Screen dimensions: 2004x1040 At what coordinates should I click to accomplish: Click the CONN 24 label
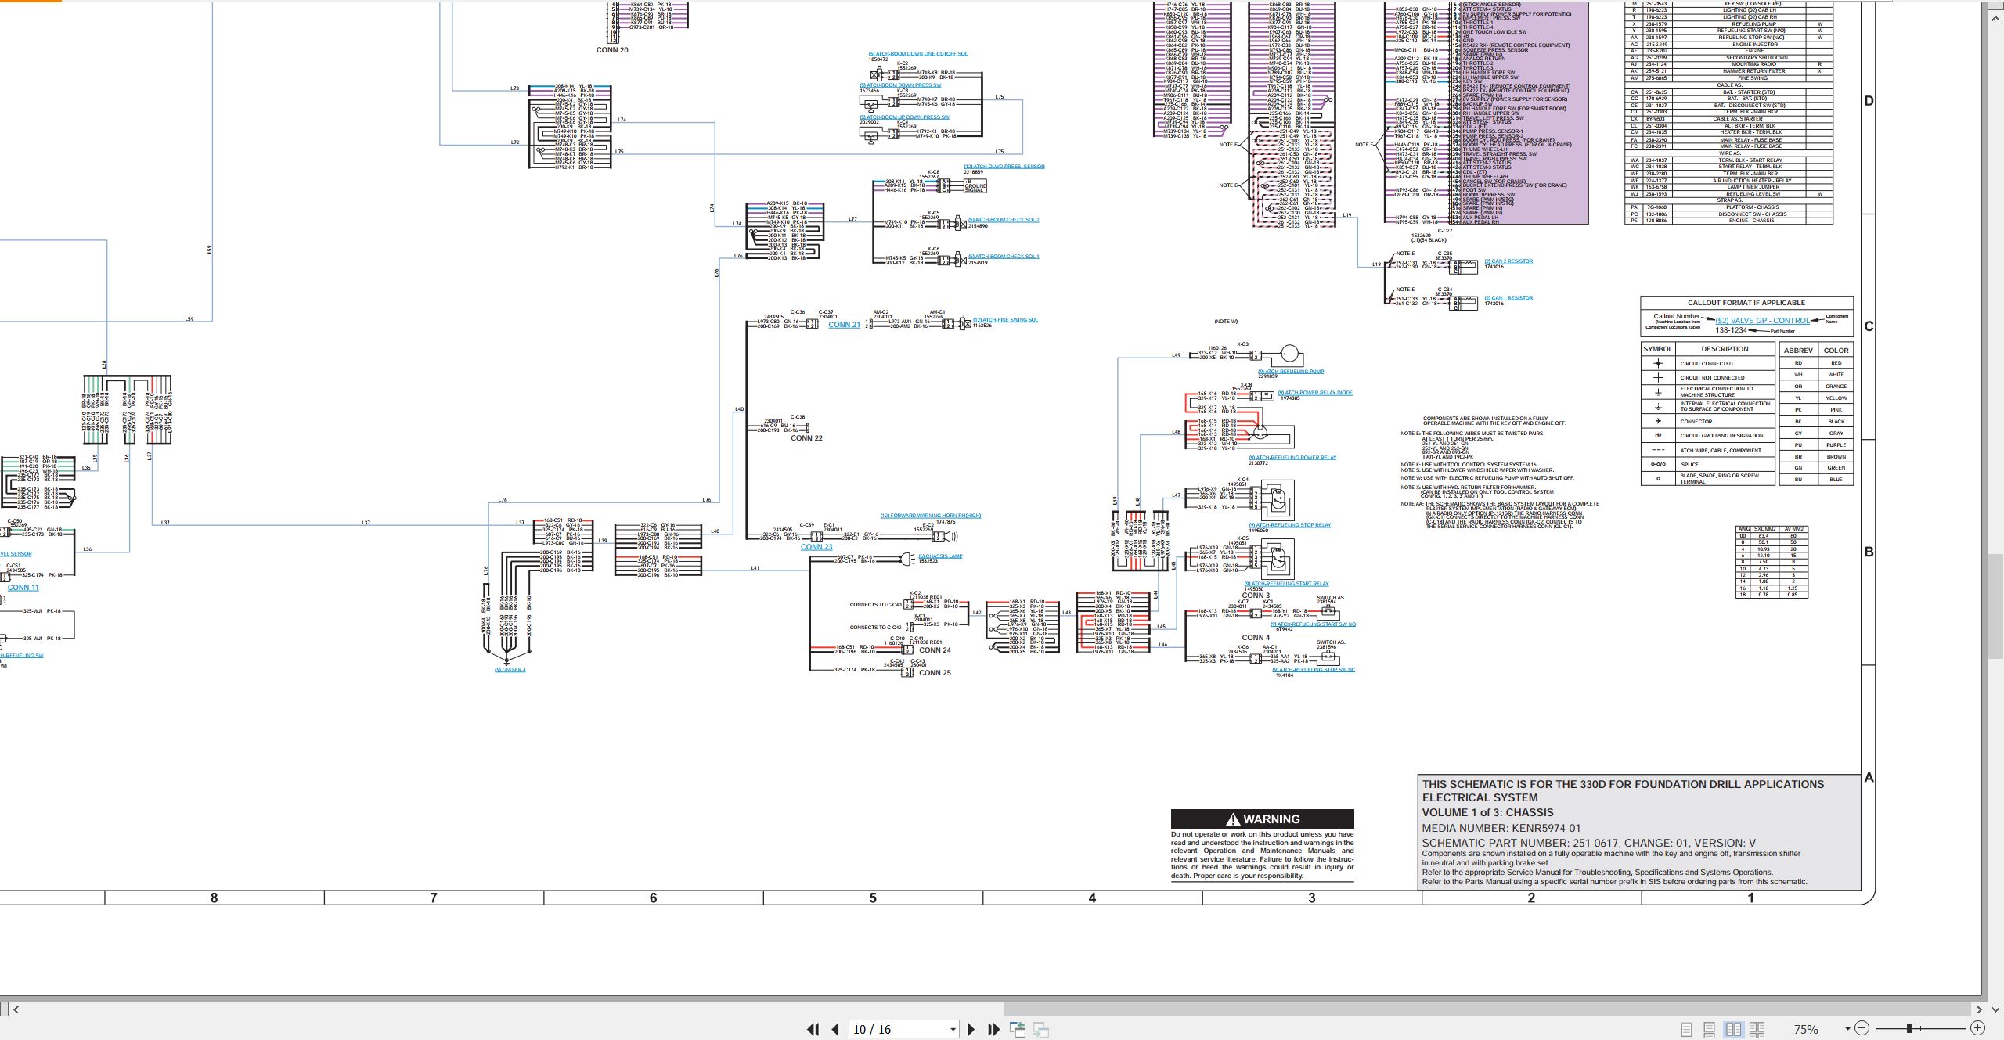935,650
